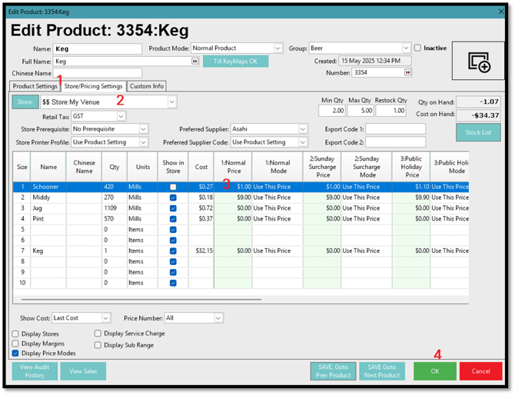This screenshot has height=395, width=515.
Task: Enable the Inactive checkbox
Action: coord(418,48)
